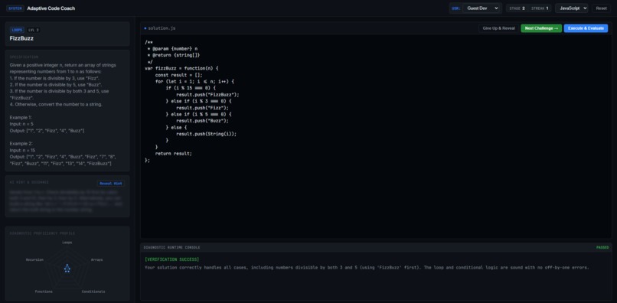This screenshot has height=303, width=617.
Task: Click the Reset button
Action: coord(601,8)
